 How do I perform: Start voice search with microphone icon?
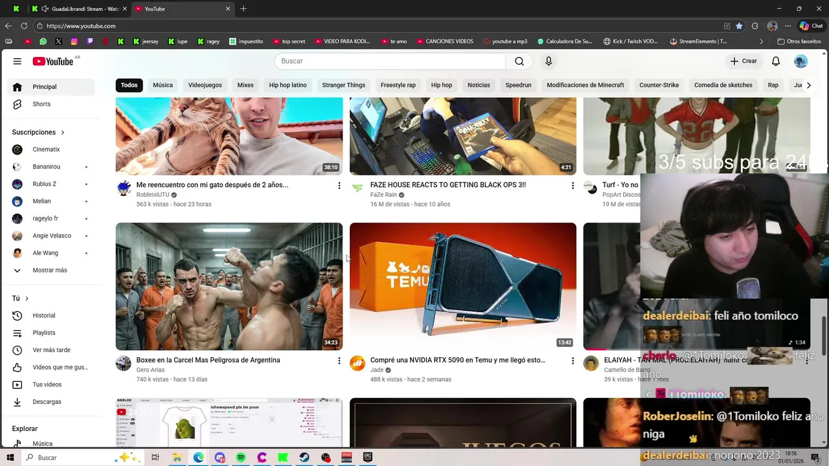coord(549,61)
